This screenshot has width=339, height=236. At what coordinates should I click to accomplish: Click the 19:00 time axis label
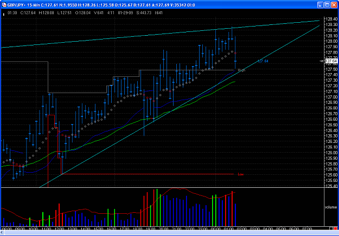coord(150,228)
